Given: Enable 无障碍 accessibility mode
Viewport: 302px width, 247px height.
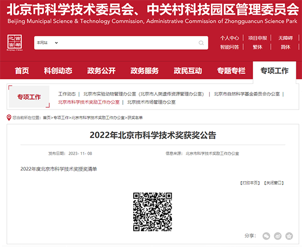Looking at the screenshot, I should [285, 38].
